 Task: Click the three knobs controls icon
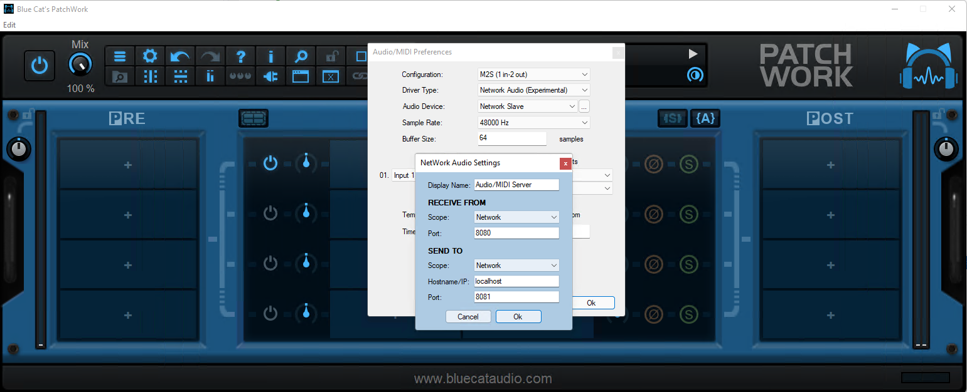pos(240,76)
